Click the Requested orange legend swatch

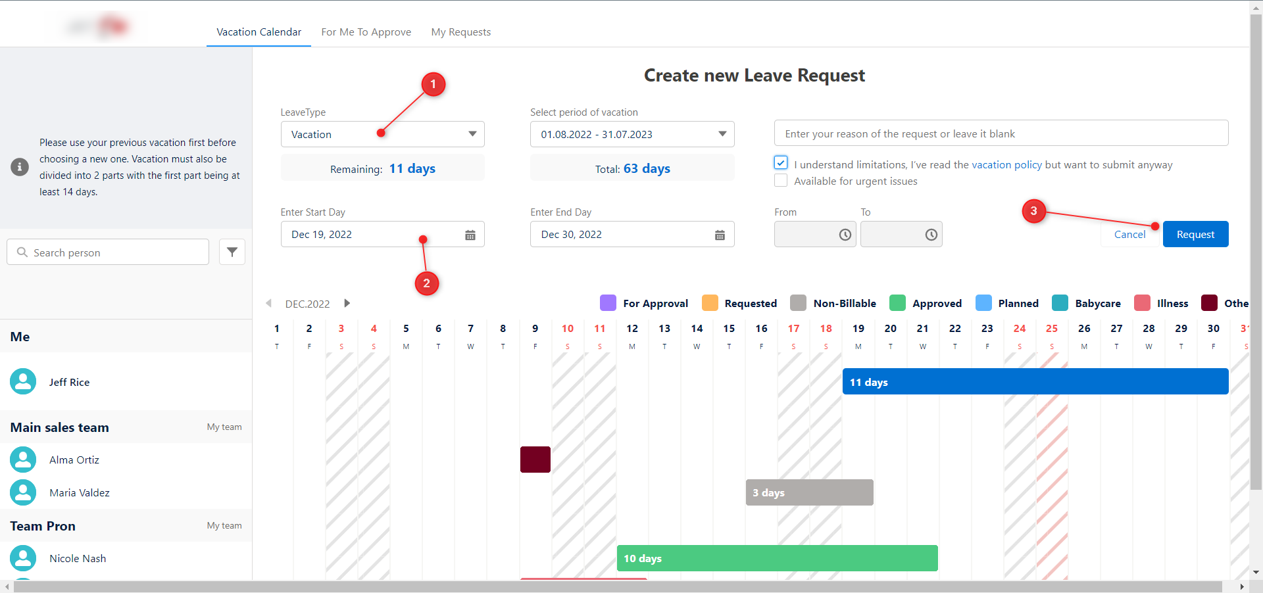pyautogui.click(x=710, y=303)
